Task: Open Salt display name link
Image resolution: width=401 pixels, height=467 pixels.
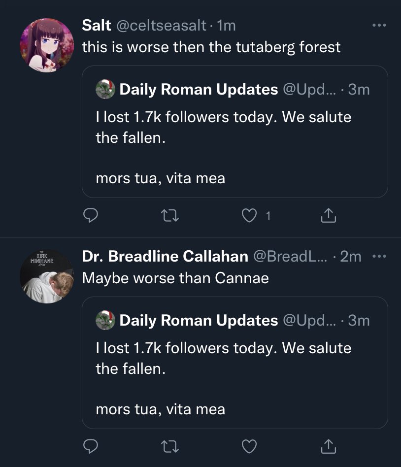Action: coord(97,25)
